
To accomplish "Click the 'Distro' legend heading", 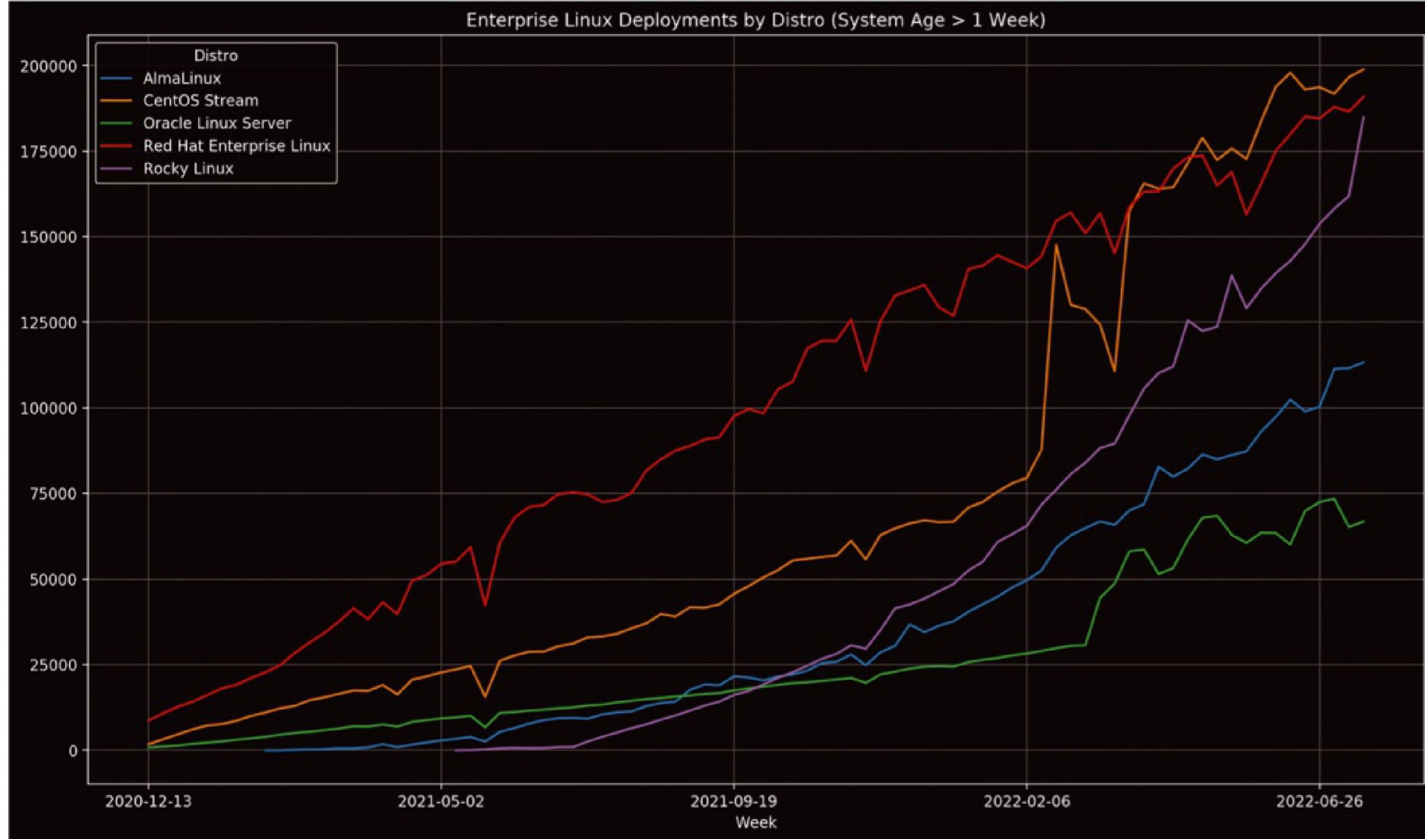I will (216, 56).
